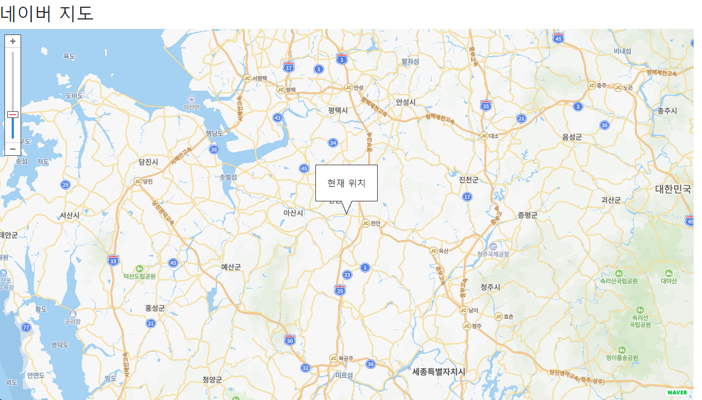Click the 당진 JC junction icon
The height and width of the screenshot is (400, 702).
[137, 181]
